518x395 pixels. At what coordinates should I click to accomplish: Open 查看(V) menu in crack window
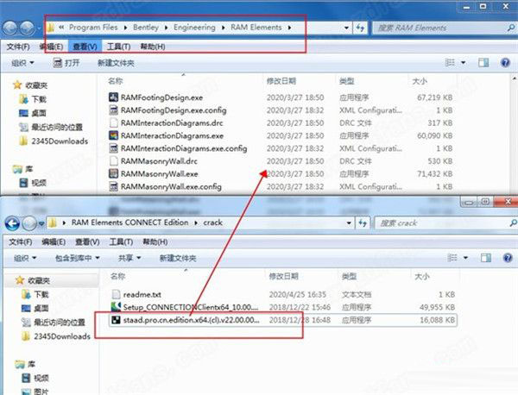point(87,242)
